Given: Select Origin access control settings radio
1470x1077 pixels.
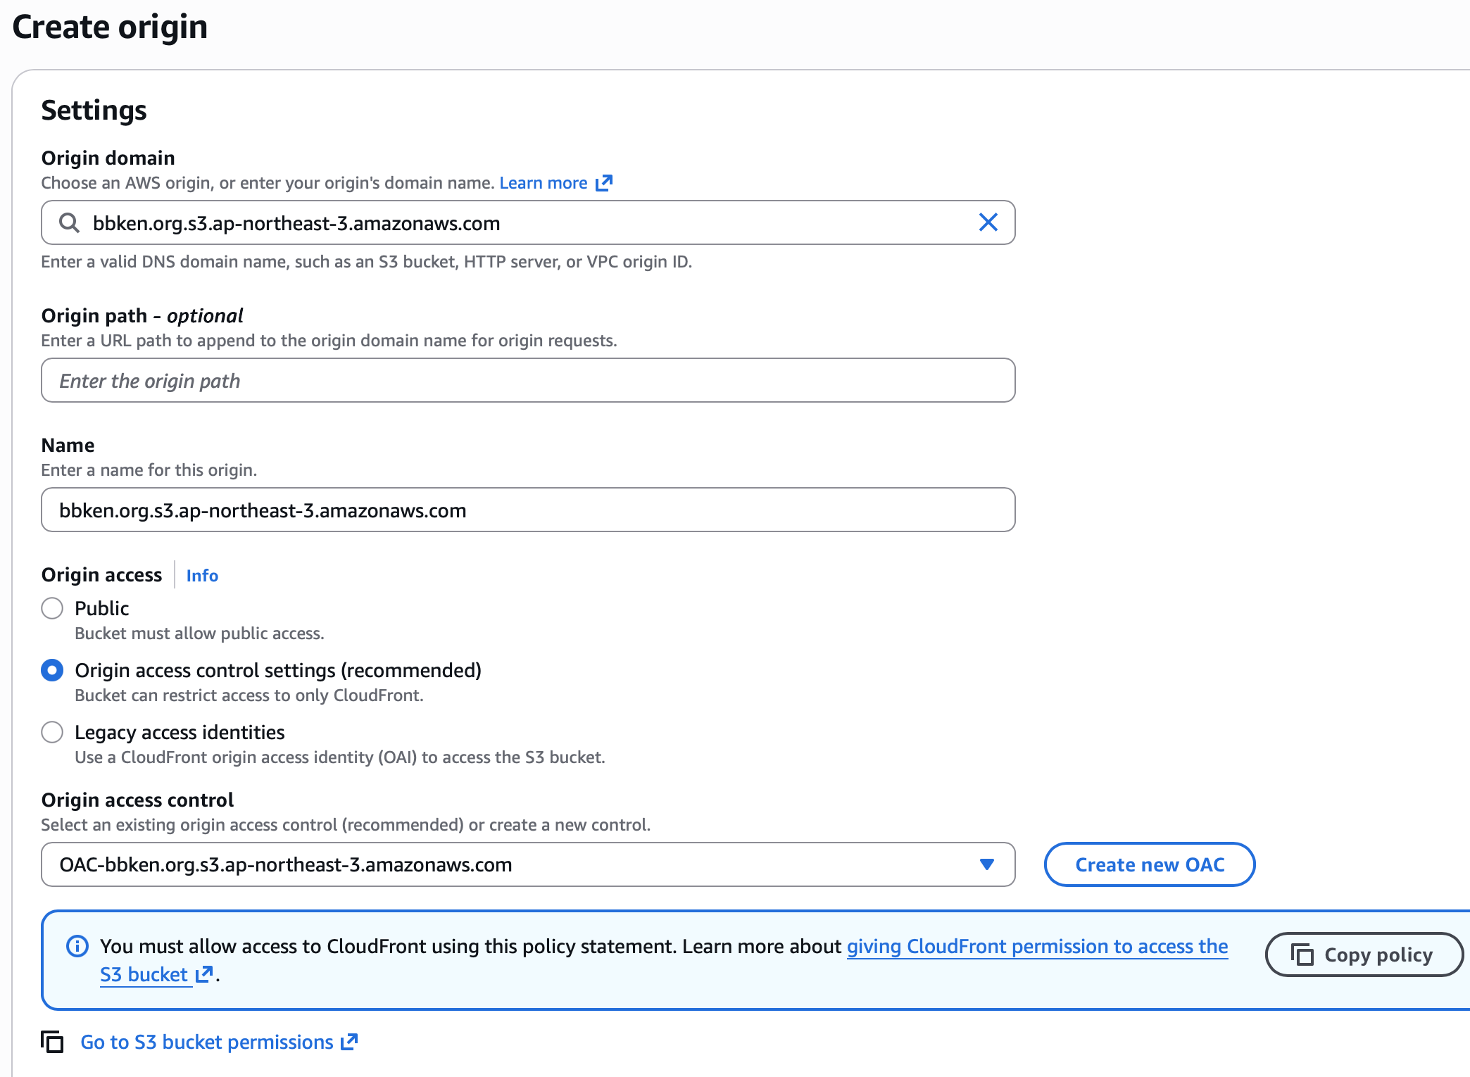Looking at the screenshot, I should [x=52, y=670].
